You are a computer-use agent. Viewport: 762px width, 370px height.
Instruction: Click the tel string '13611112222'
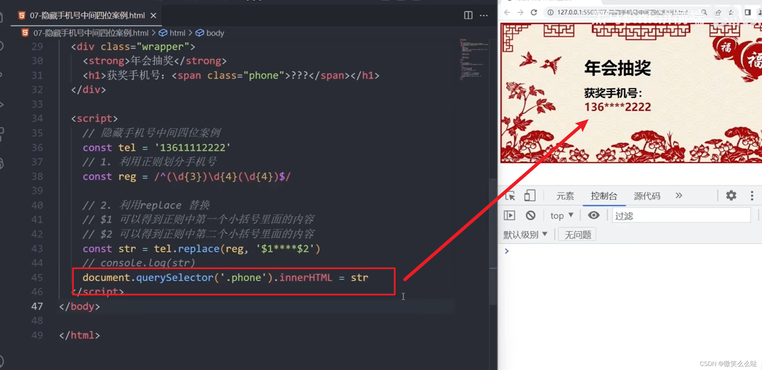(x=193, y=147)
